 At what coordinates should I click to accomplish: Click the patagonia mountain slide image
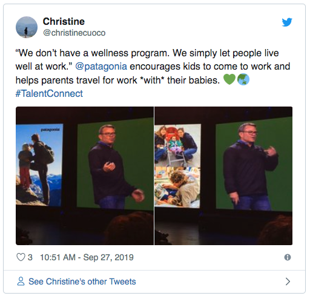pos(39,165)
